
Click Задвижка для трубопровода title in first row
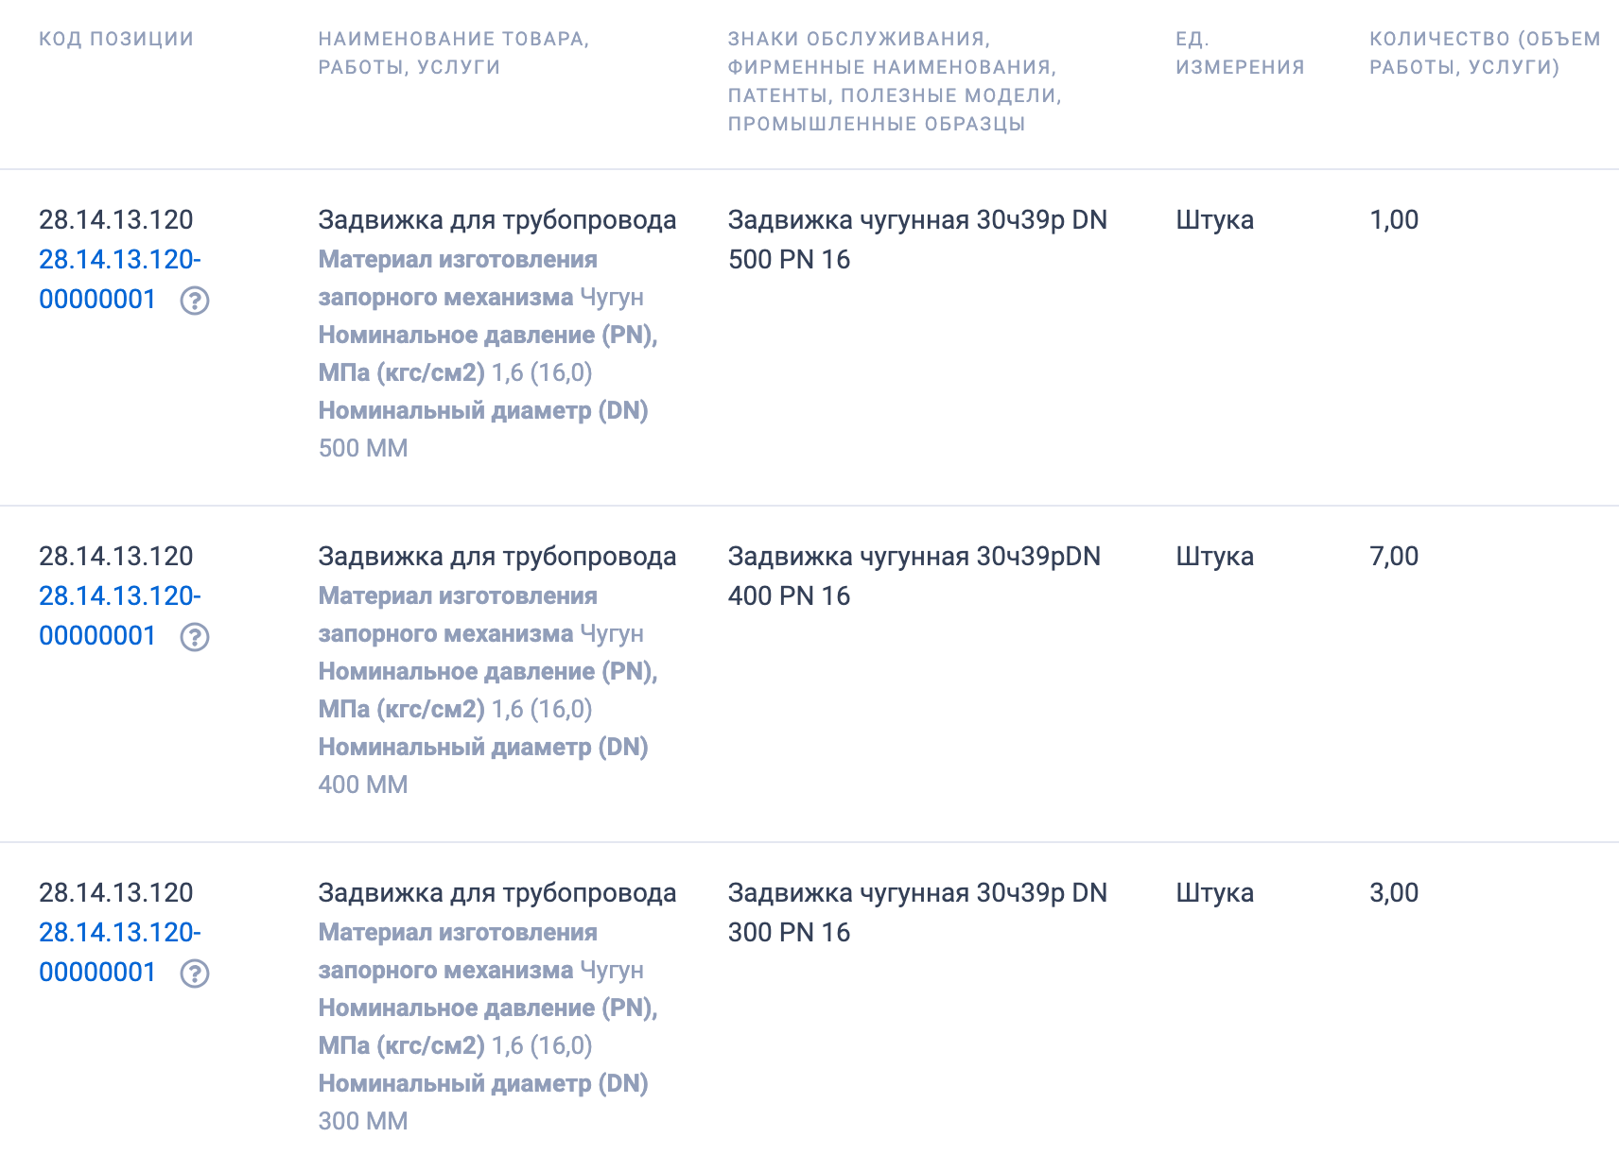click(x=496, y=219)
